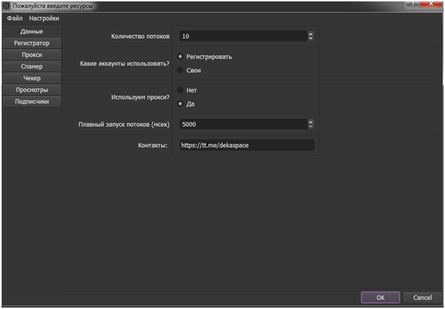Select the Спамер tab
This screenshot has width=445, height=309.
point(31,66)
